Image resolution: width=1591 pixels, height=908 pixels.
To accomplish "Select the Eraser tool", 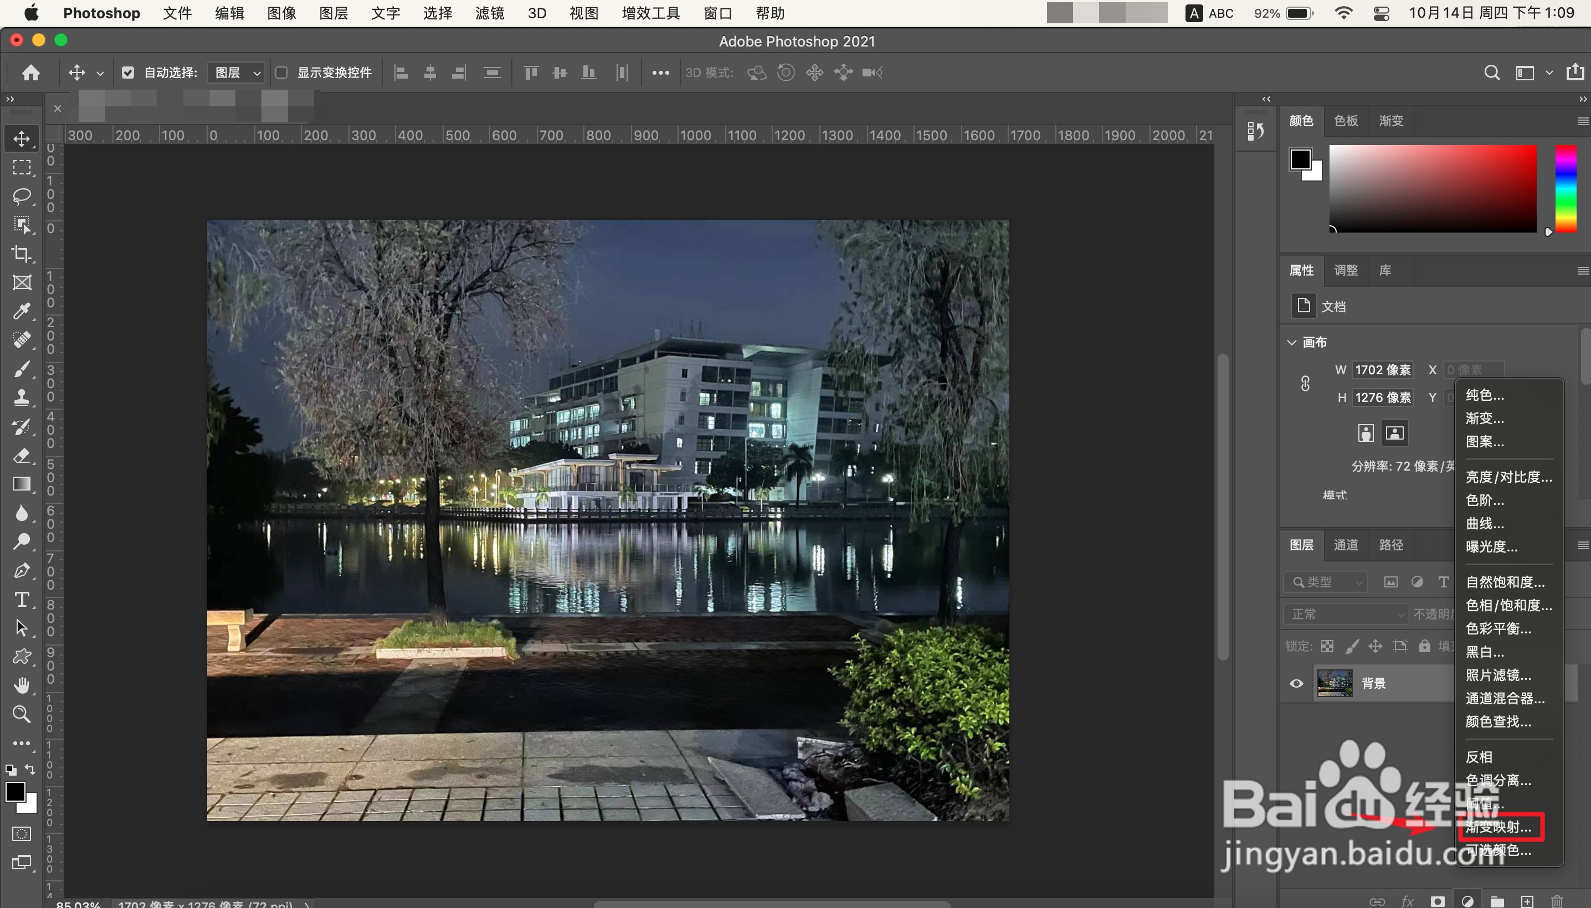I will (x=22, y=455).
